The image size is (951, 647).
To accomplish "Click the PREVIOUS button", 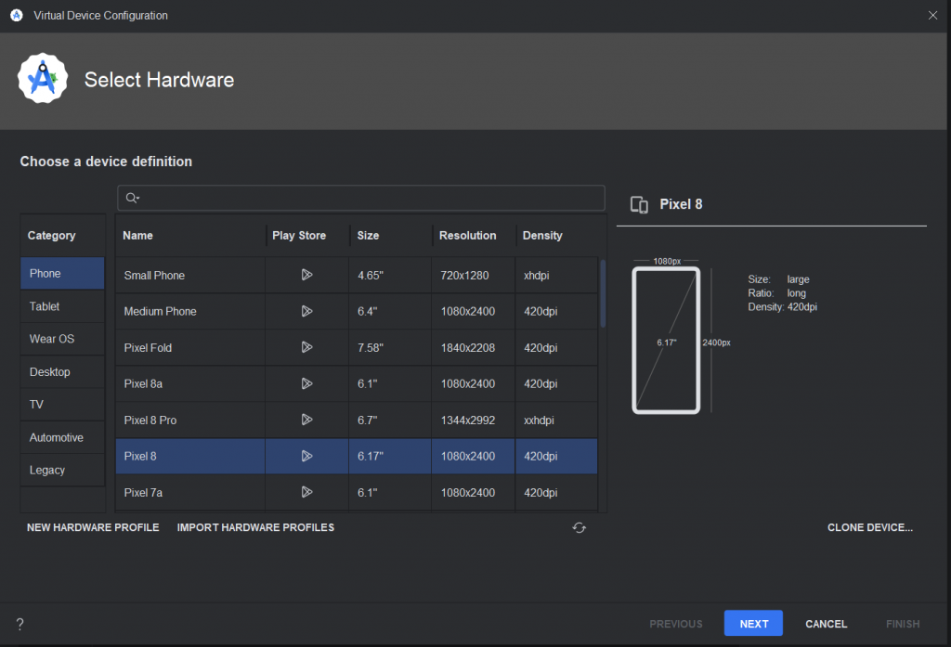I will [x=676, y=624].
